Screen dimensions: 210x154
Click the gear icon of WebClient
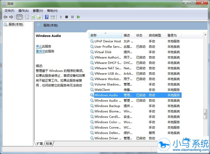tap(92, 90)
